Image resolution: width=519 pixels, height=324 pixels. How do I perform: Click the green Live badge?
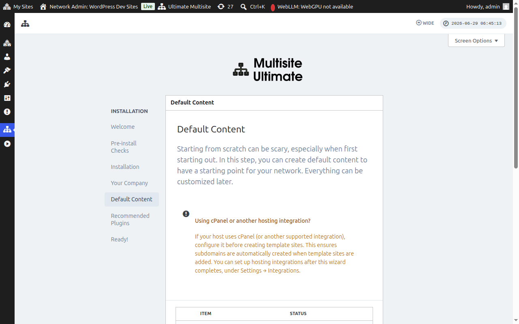[148, 6]
